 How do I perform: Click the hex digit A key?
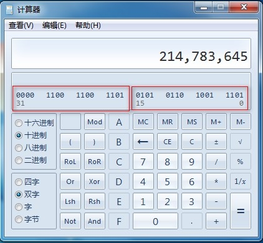(x=119, y=122)
